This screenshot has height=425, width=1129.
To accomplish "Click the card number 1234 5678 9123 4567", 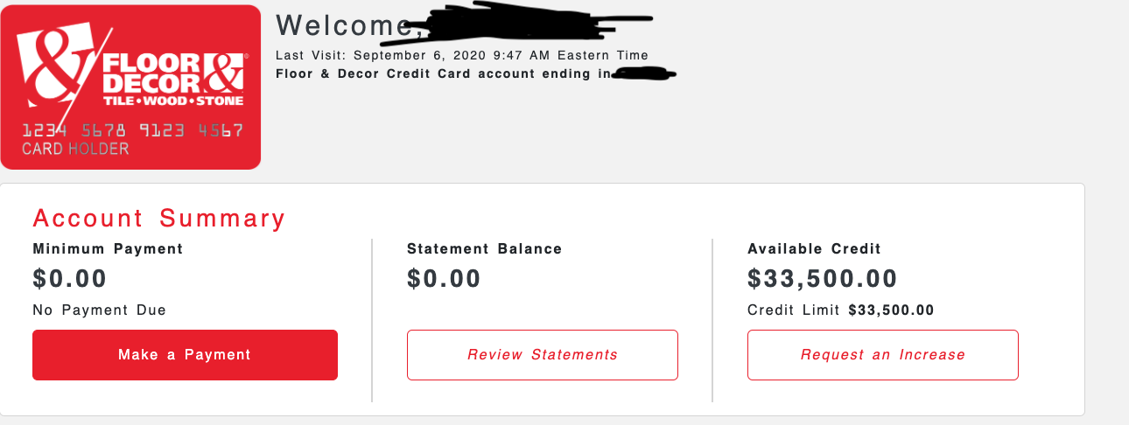I will coord(132,131).
